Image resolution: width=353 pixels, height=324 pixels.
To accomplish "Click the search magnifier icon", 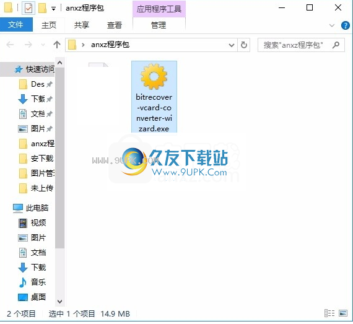I will (336, 45).
